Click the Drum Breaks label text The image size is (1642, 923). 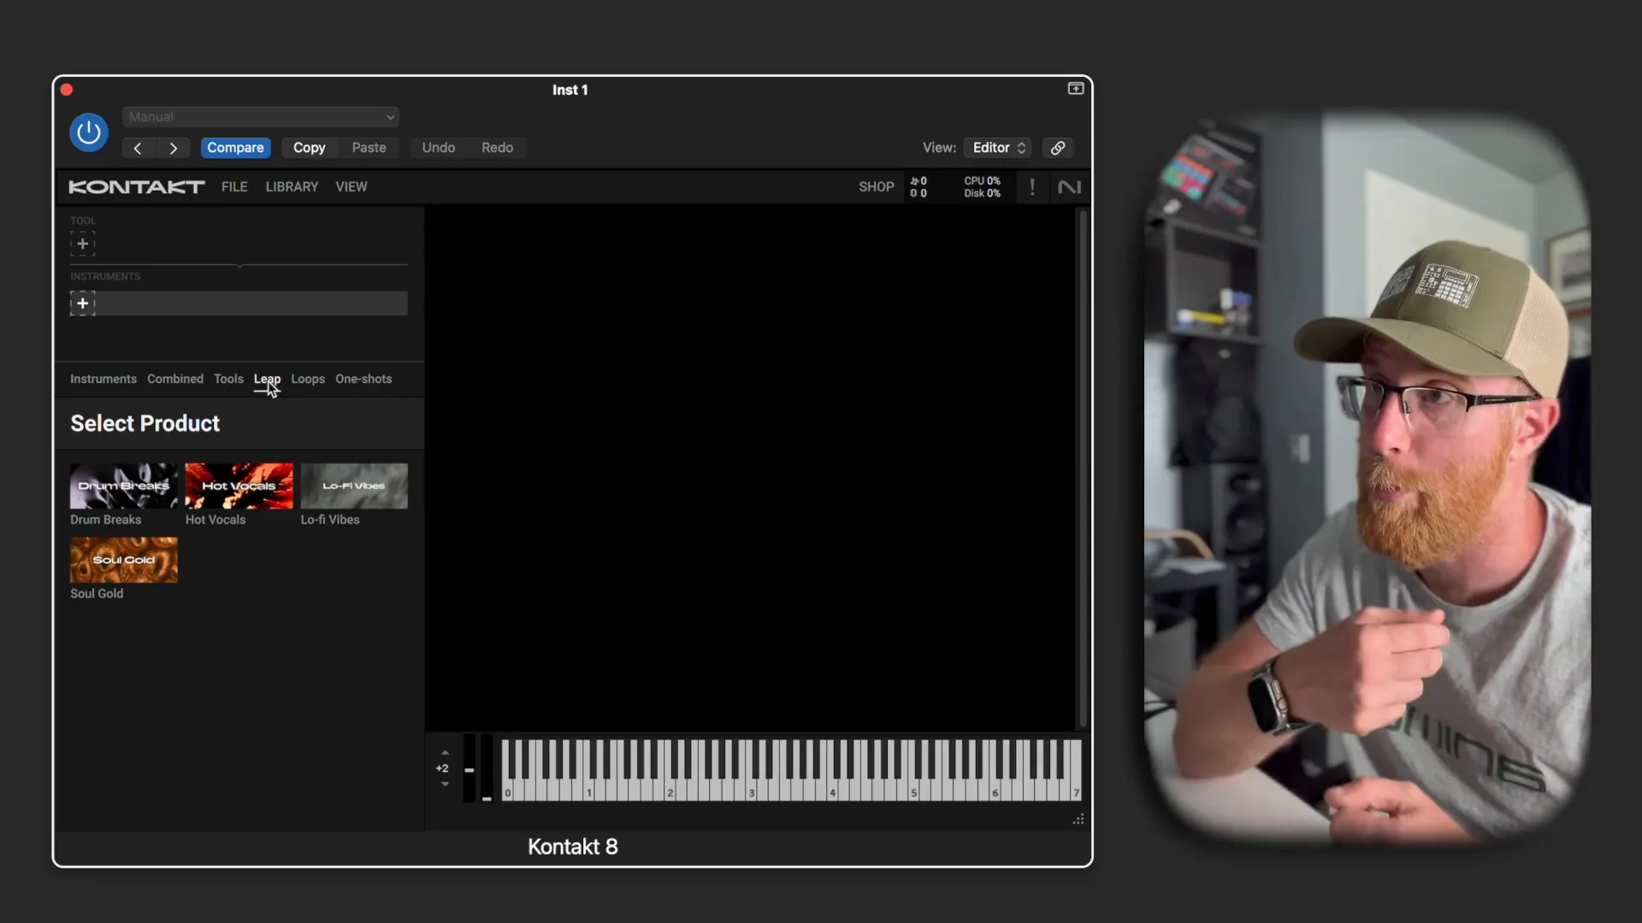tap(106, 520)
